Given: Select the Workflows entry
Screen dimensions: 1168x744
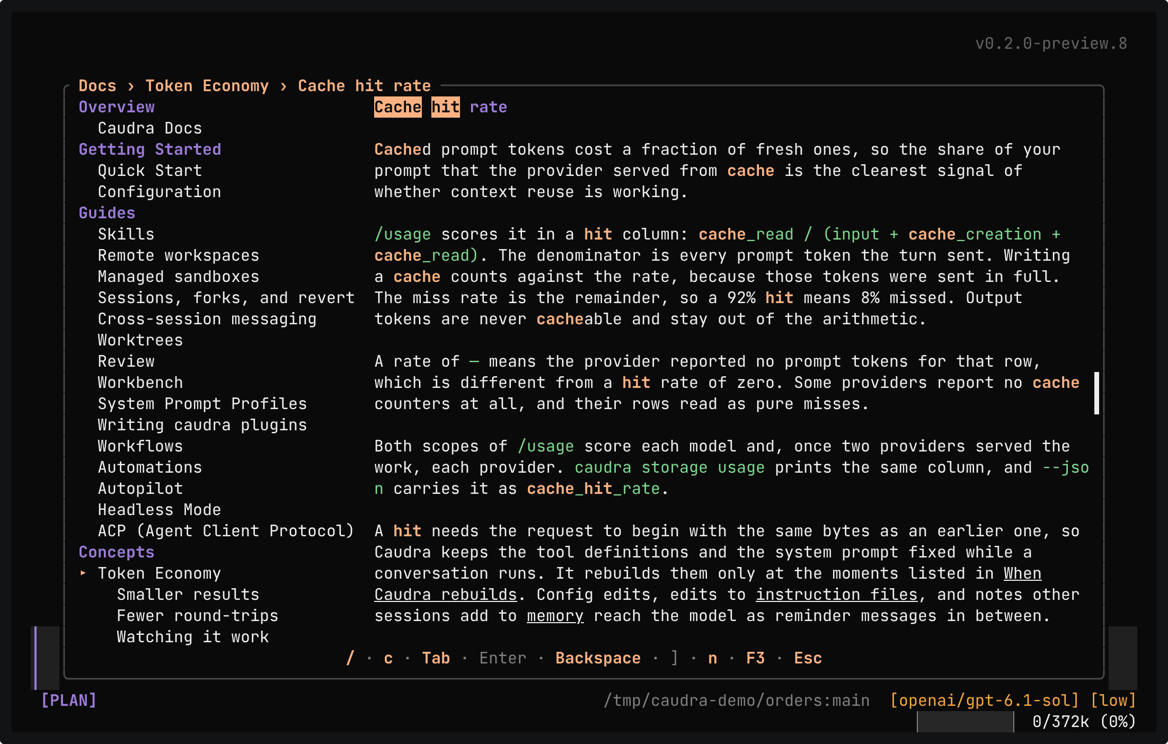Looking at the screenshot, I should pyautogui.click(x=140, y=446).
